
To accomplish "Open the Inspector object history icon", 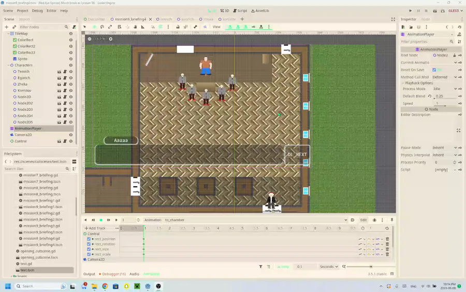I will [459, 27].
